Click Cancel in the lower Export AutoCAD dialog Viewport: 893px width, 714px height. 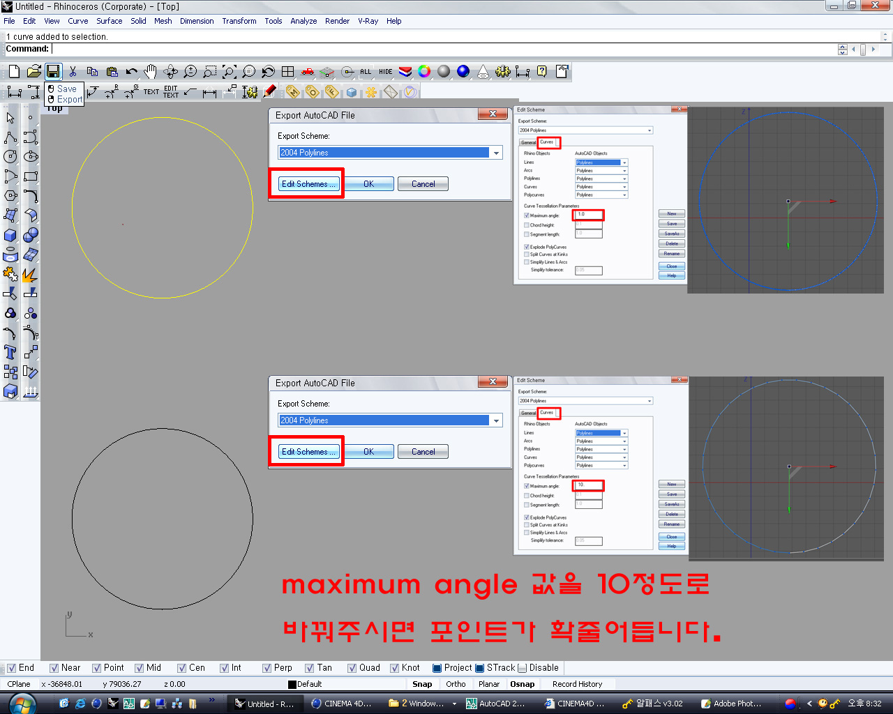423,452
